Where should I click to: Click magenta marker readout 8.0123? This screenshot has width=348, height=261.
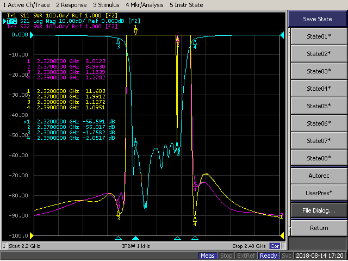click(x=96, y=61)
